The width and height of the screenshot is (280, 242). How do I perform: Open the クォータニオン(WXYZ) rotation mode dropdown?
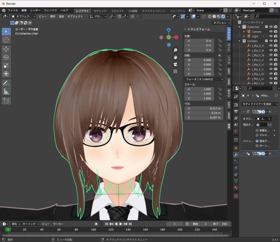tap(204, 79)
